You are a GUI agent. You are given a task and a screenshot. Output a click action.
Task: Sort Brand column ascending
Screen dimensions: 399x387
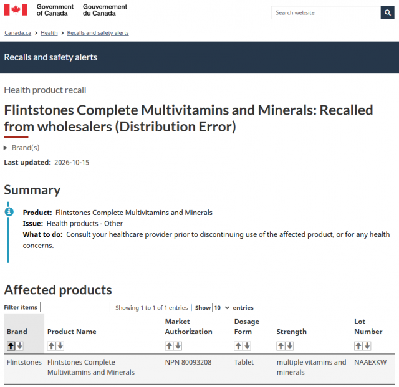(11, 346)
